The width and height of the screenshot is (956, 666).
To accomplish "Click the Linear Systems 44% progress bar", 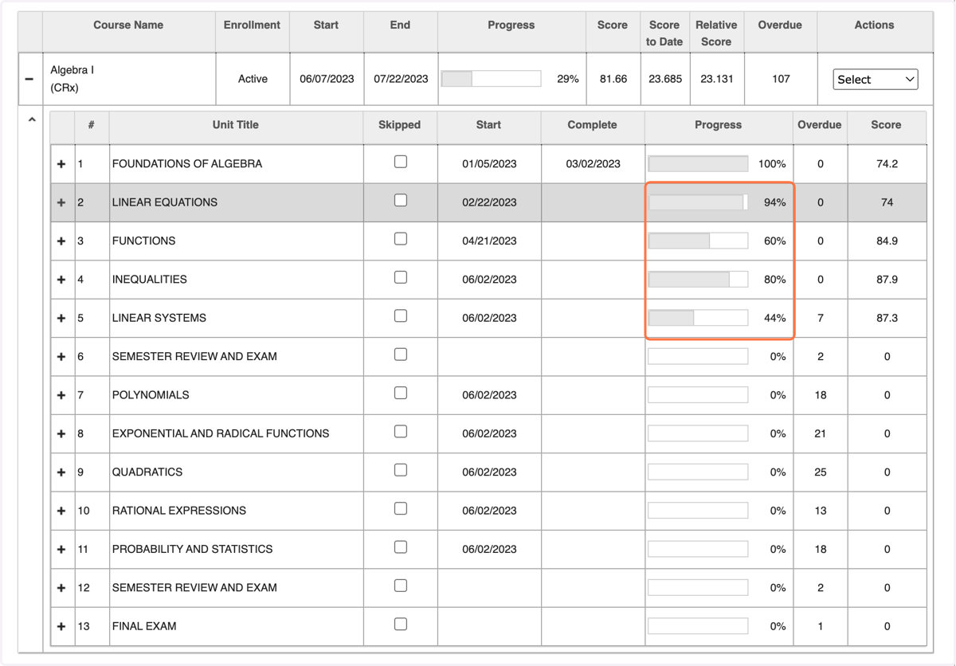I will click(698, 318).
